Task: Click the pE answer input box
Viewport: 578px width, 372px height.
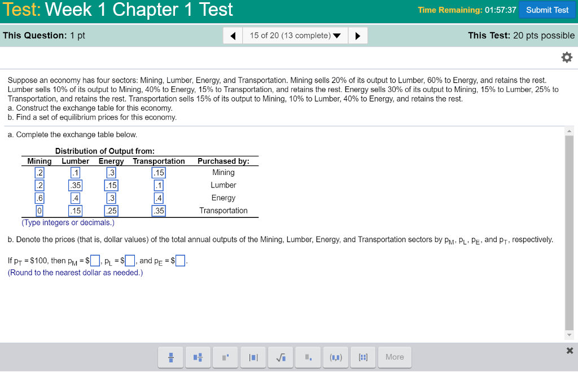Action: [x=180, y=260]
